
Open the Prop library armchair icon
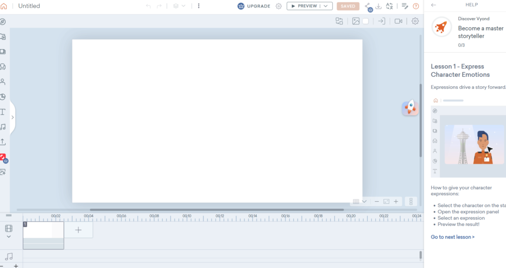click(3, 66)
